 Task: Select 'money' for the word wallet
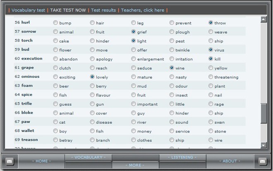[x=134, y=131]
